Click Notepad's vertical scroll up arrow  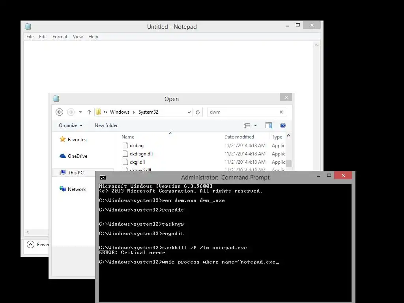point(316,45)
